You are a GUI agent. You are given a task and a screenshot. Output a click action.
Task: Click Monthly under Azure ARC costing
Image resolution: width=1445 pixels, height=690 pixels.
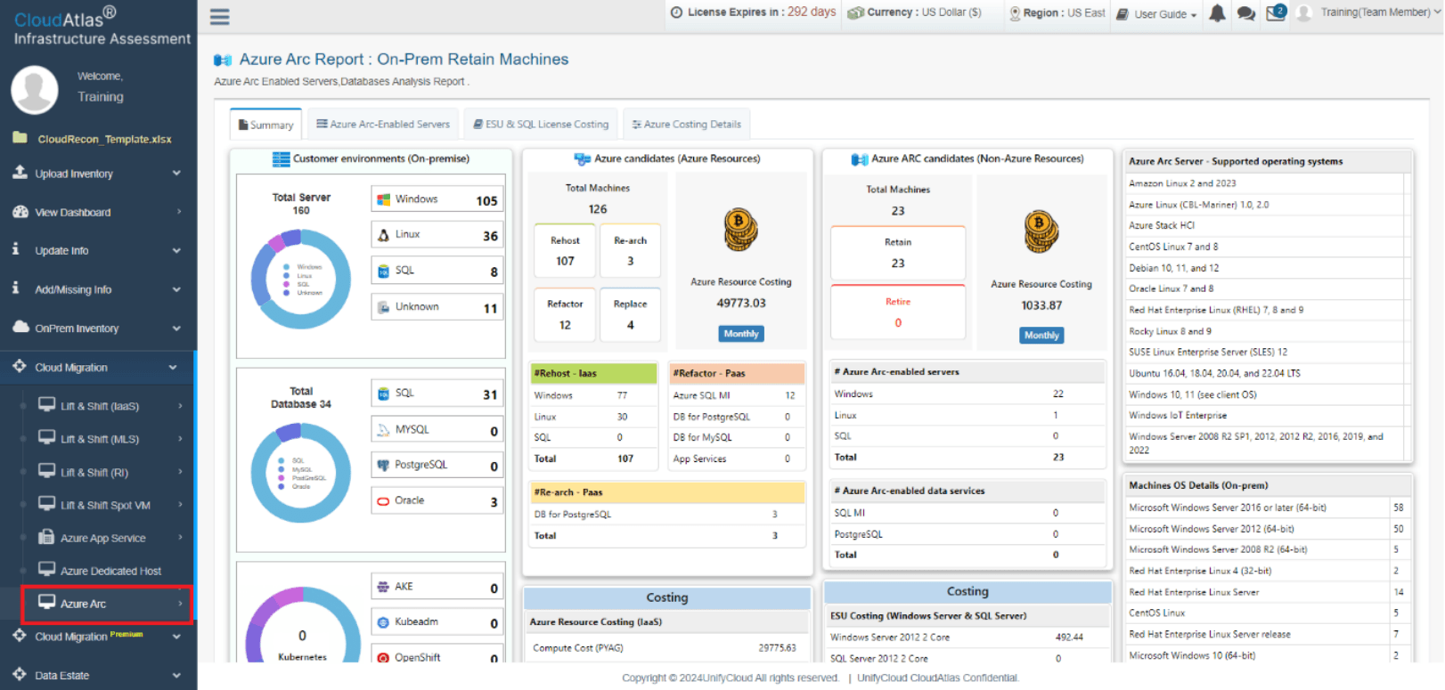1041,336
